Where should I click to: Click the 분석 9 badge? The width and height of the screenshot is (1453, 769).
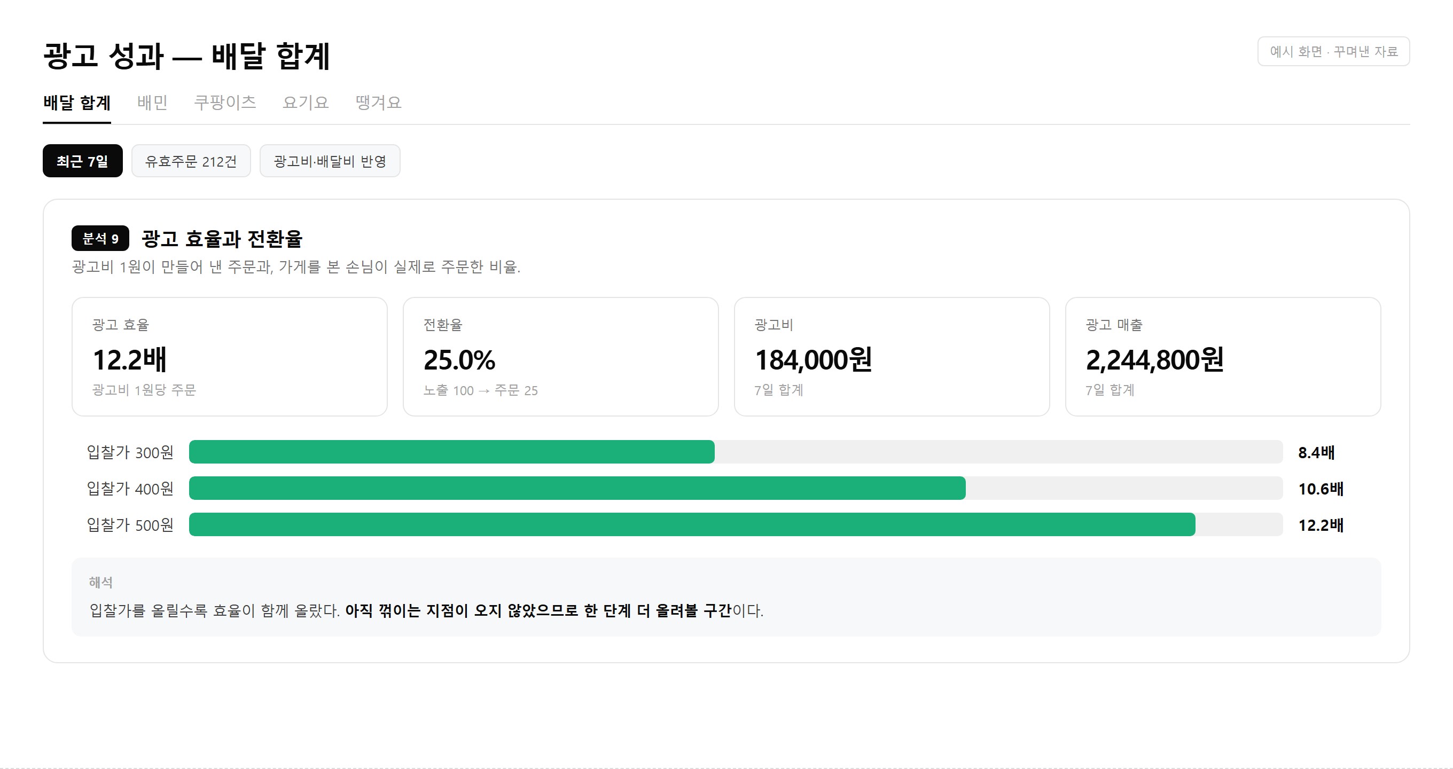click(100, 239)
